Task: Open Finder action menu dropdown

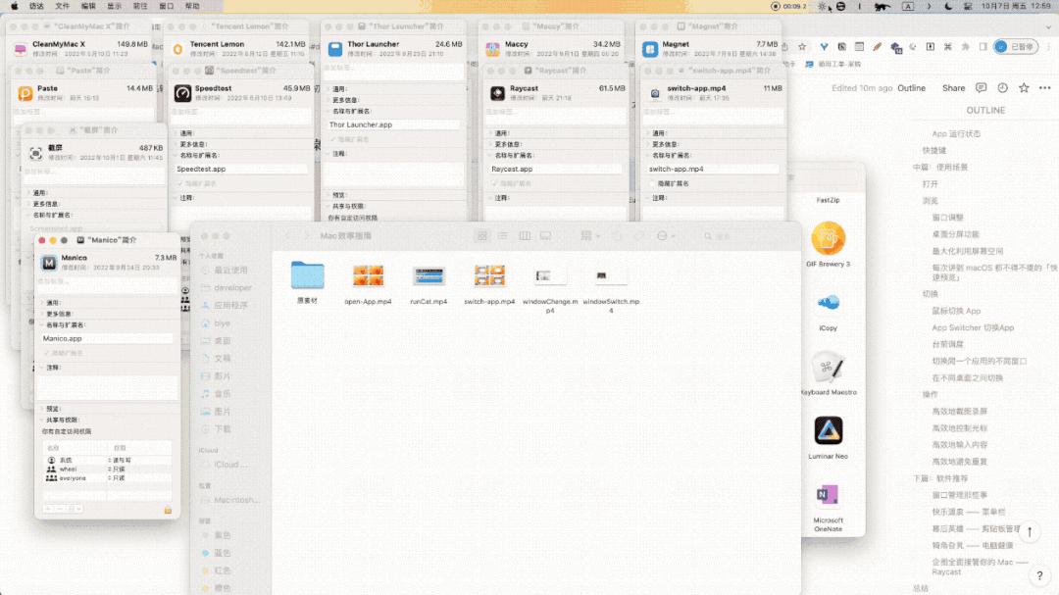Action: pyautogui.click(x=666, y=235)
